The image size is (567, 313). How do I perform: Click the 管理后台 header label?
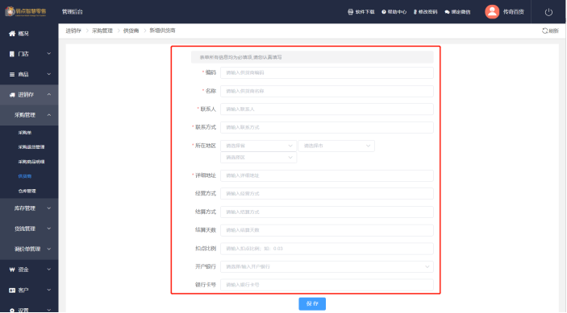pyautogui.click(x=73, y=12)
